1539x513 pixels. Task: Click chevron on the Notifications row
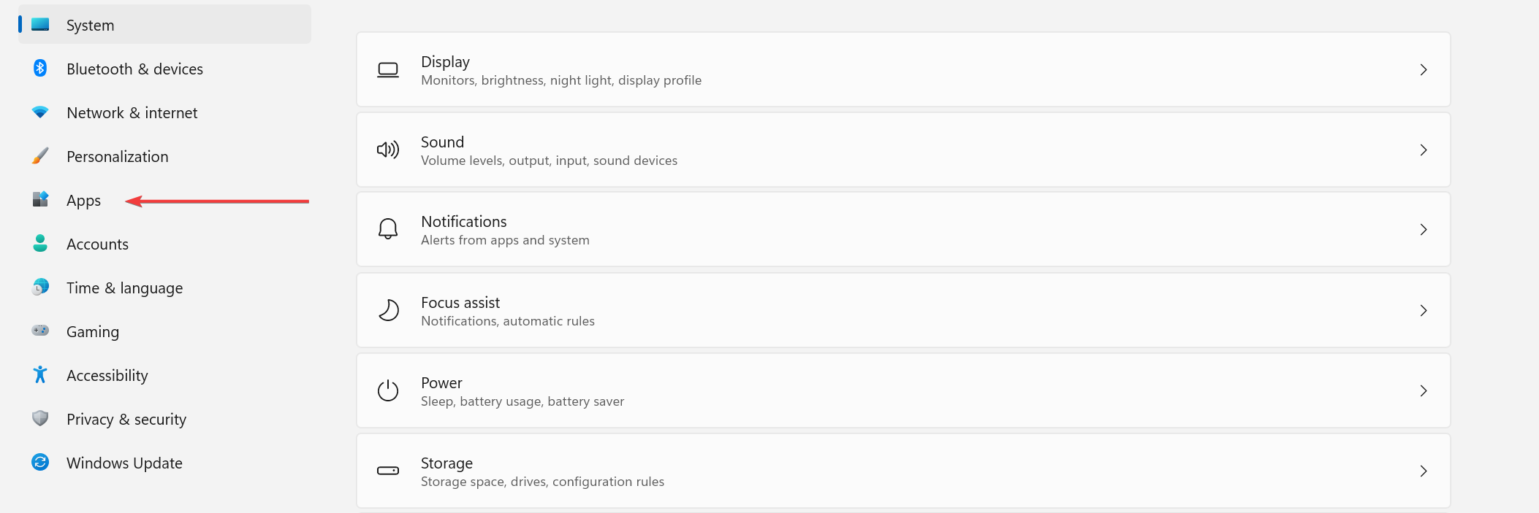(x=1424, y=229)
